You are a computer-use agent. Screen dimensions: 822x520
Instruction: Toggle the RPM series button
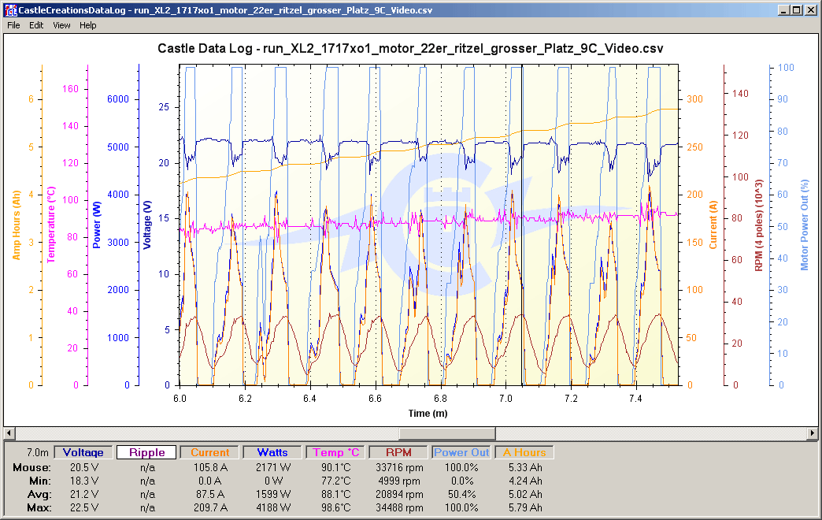[x=398, y=452]
